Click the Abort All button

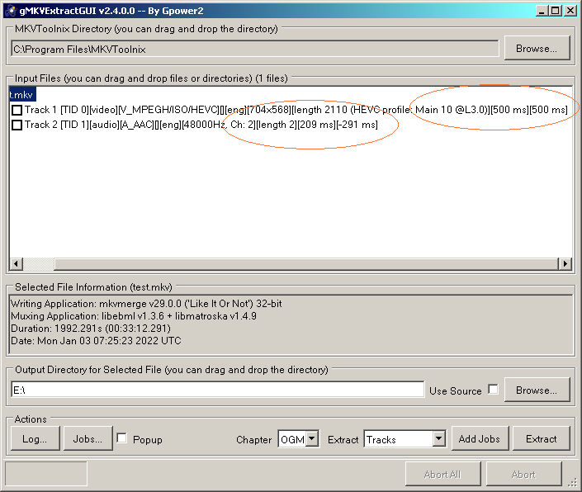tap(442, 474)
